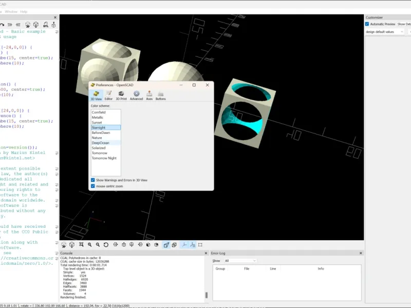Click the Indent icon in editor toolbar
411x308 pixels.
[18, 25]
